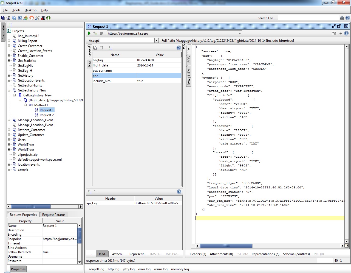Expand the Enable_Customer project node
The width and height of the screenshot is (351, 273).
(9, 55)
